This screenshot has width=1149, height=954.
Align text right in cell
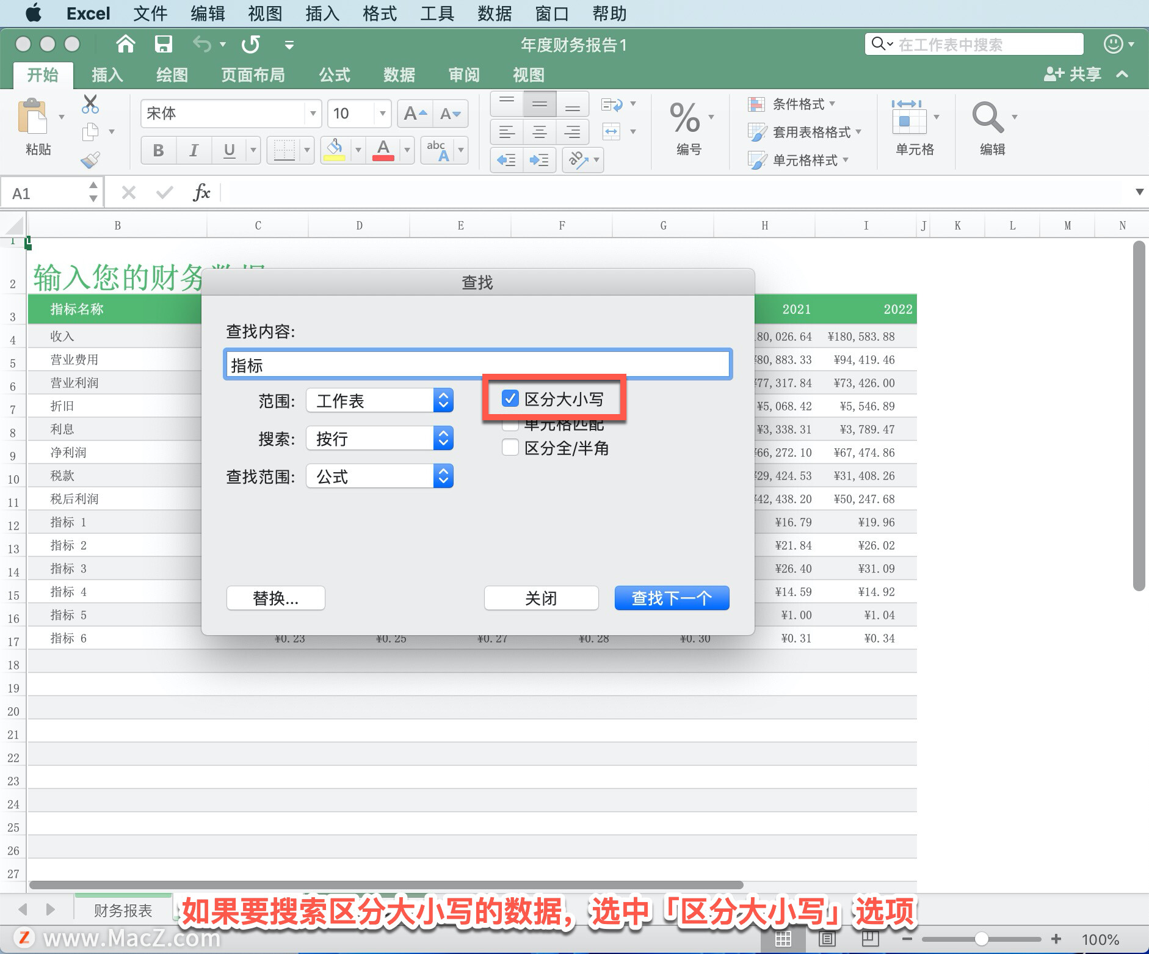point(573,131)
